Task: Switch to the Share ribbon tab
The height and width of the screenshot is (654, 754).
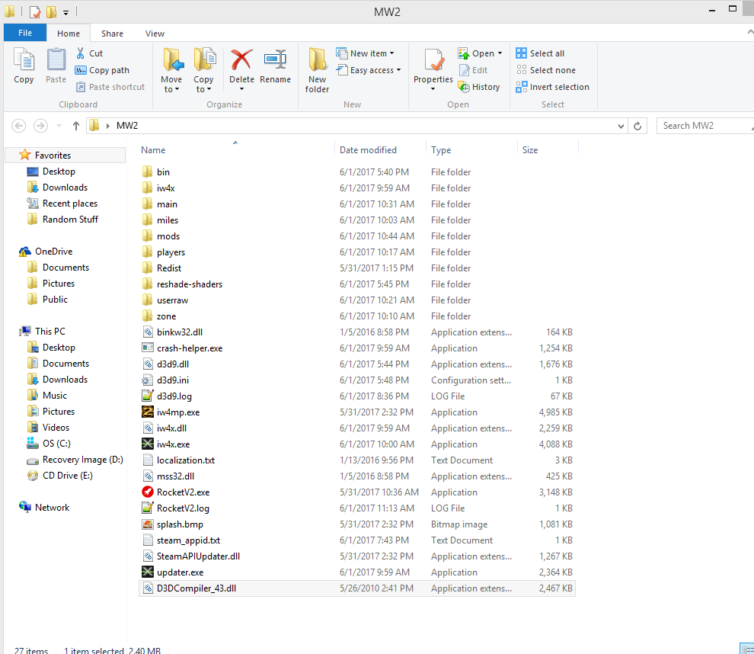Action: point(112,34)
